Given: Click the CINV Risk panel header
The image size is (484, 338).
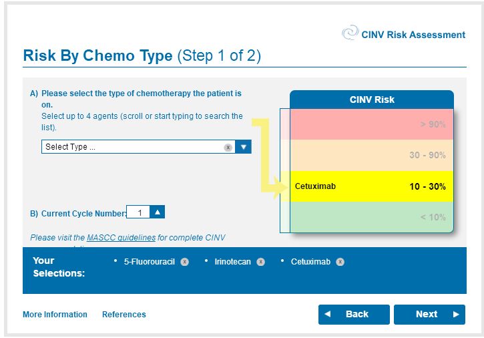Looking at the screenshot, I should [372, 100].
